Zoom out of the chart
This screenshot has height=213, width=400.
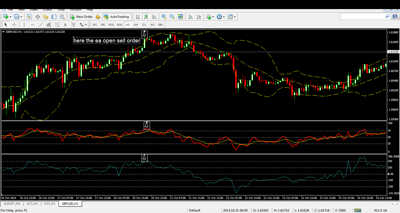172,17
